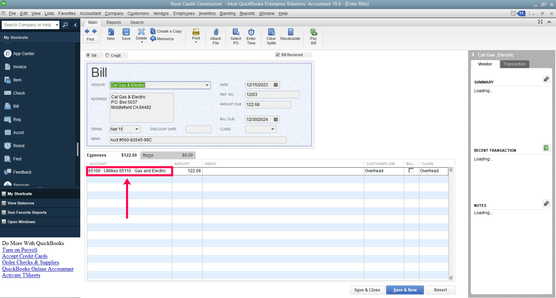Switch to the Reports ribbon tab
This screenshot has height=298, width=556.
coord(114,23)
